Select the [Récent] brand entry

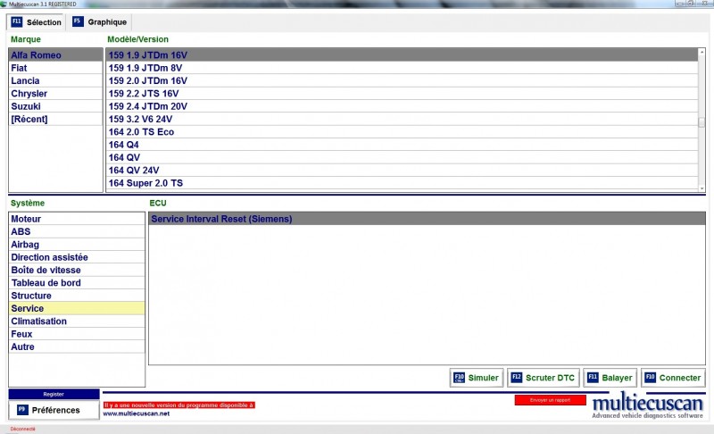coord(29,119)
